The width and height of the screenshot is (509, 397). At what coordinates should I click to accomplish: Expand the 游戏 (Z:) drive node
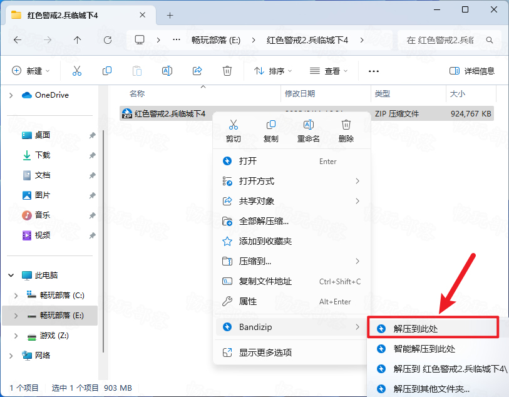(16, 336)
